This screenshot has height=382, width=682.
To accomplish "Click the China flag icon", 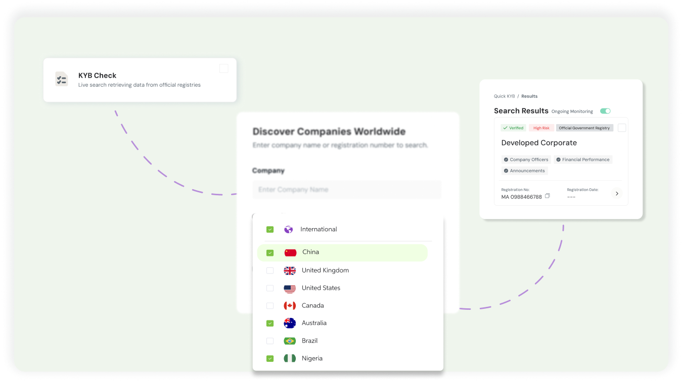I will [x=290, y=252].
